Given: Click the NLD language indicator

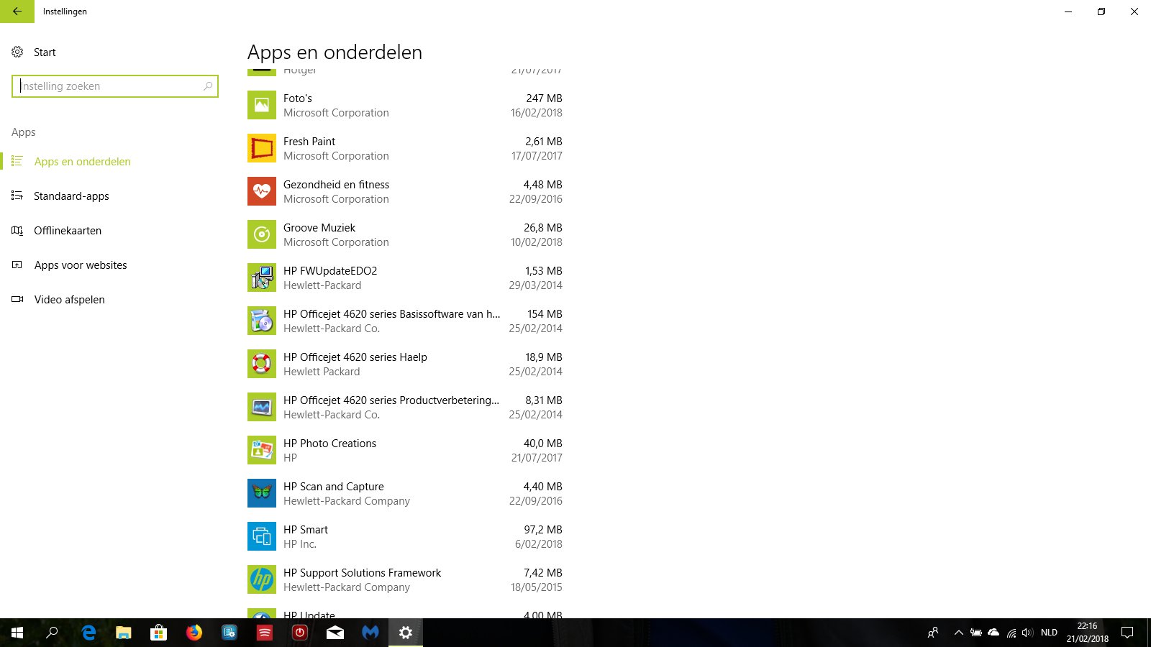Looking at the screenshot, I should [1050, 633].
